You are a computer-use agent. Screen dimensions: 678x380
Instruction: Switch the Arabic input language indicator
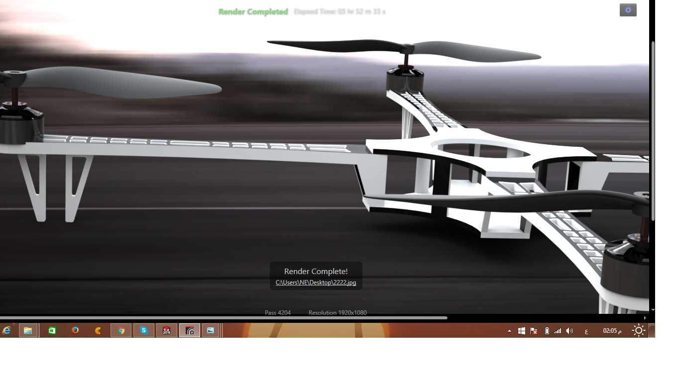pos(586,331)
